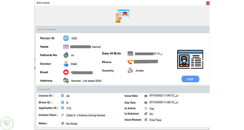Select the License ID value 24
This screenshot has height=130, width=244.
click(68, 96)
